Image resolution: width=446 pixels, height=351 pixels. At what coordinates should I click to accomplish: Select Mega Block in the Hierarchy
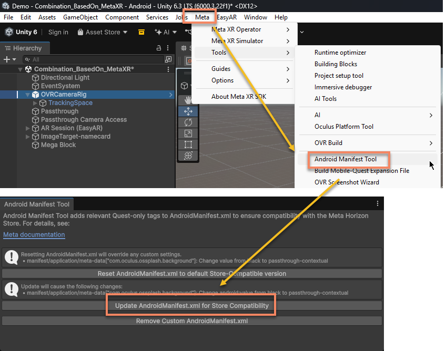pos(58,145)
